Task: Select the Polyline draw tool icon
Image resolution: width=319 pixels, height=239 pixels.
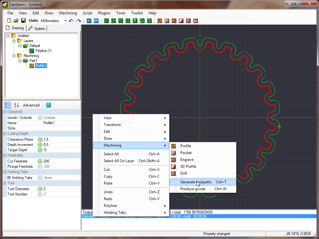Action: pos(106,21)
